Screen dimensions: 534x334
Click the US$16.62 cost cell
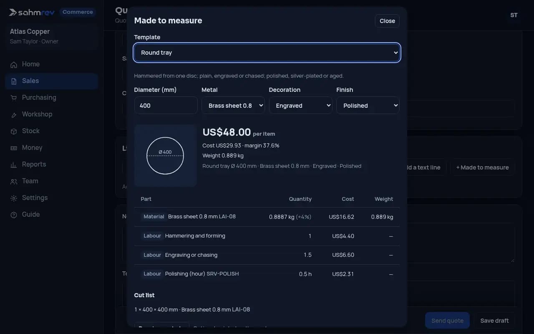tap(341, 217)
